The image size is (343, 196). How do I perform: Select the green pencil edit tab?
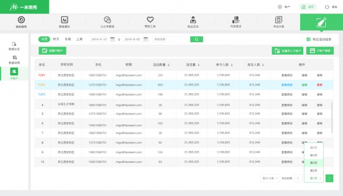(322, 22)
